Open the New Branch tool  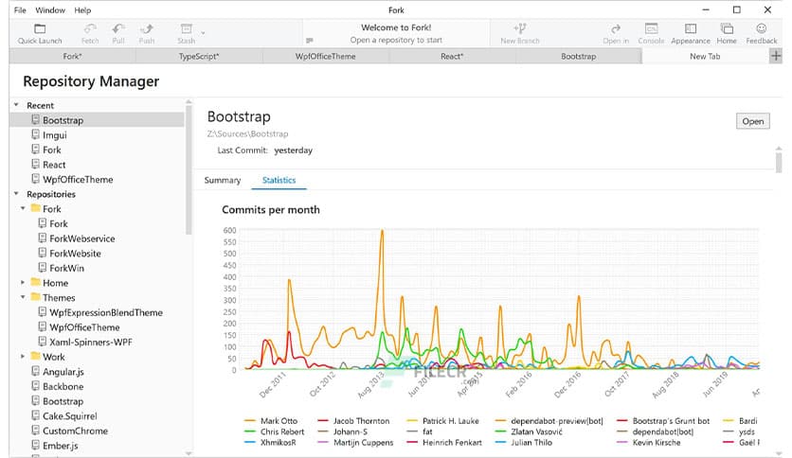pos(520,29)
